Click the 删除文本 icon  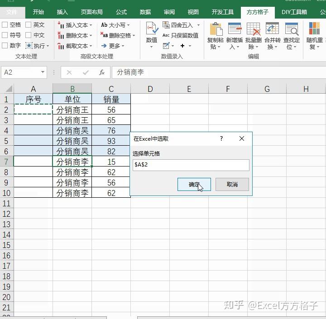(61, 35)
